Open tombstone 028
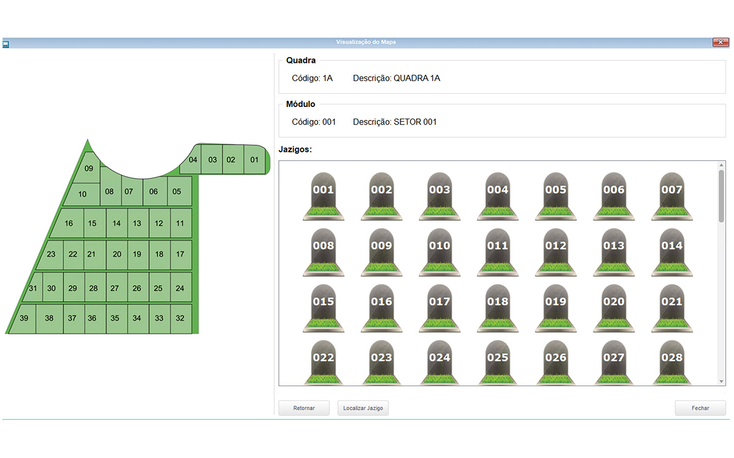The image size is (734, 458). pos(672,362)
